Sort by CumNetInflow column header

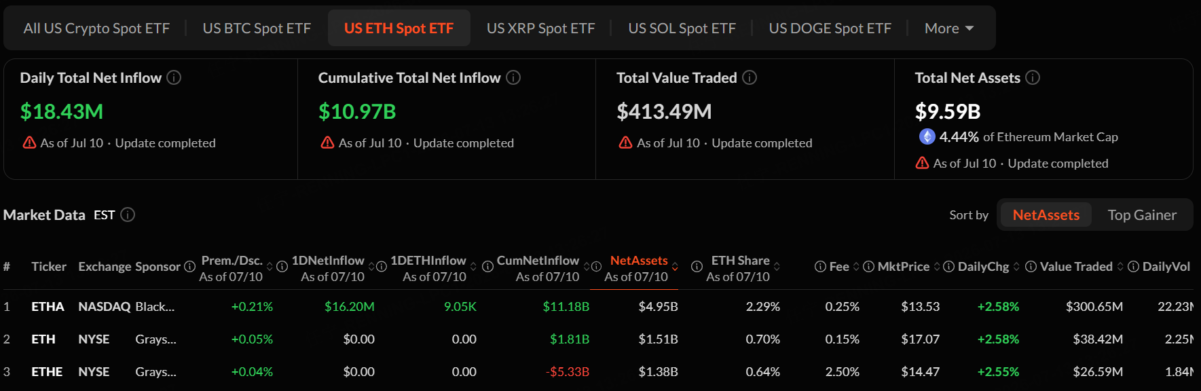click(x=538, y=261)
